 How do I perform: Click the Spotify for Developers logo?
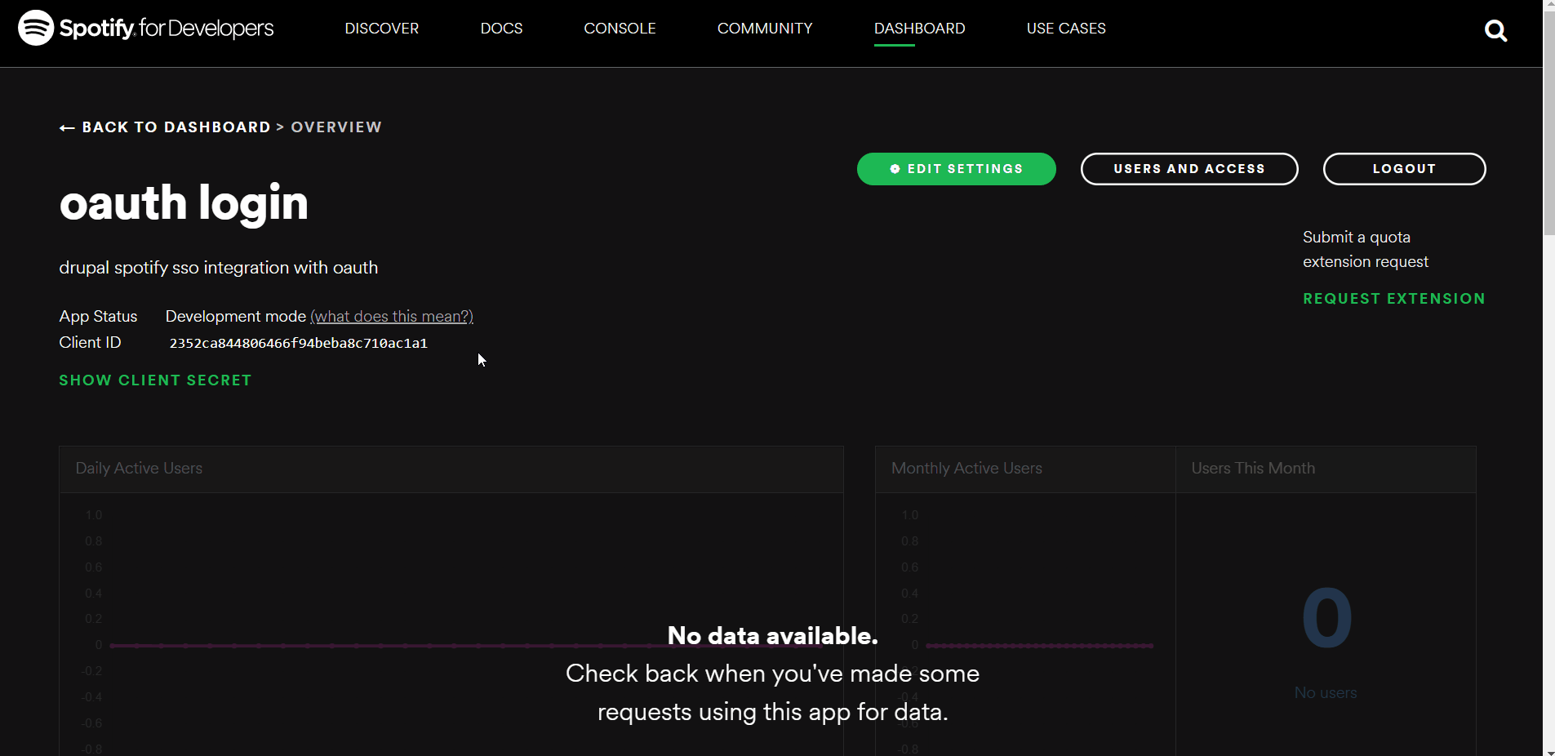click(x=146, y=28)
